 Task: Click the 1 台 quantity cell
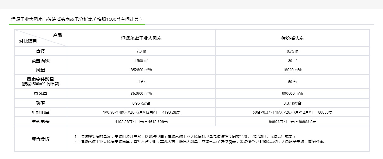point(141,82)
